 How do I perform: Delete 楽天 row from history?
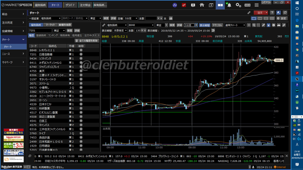(x=81, y=71)
